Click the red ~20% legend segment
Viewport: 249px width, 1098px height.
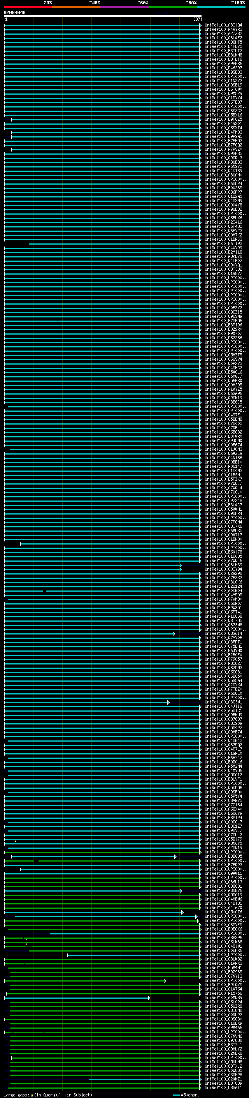(28, 7)
